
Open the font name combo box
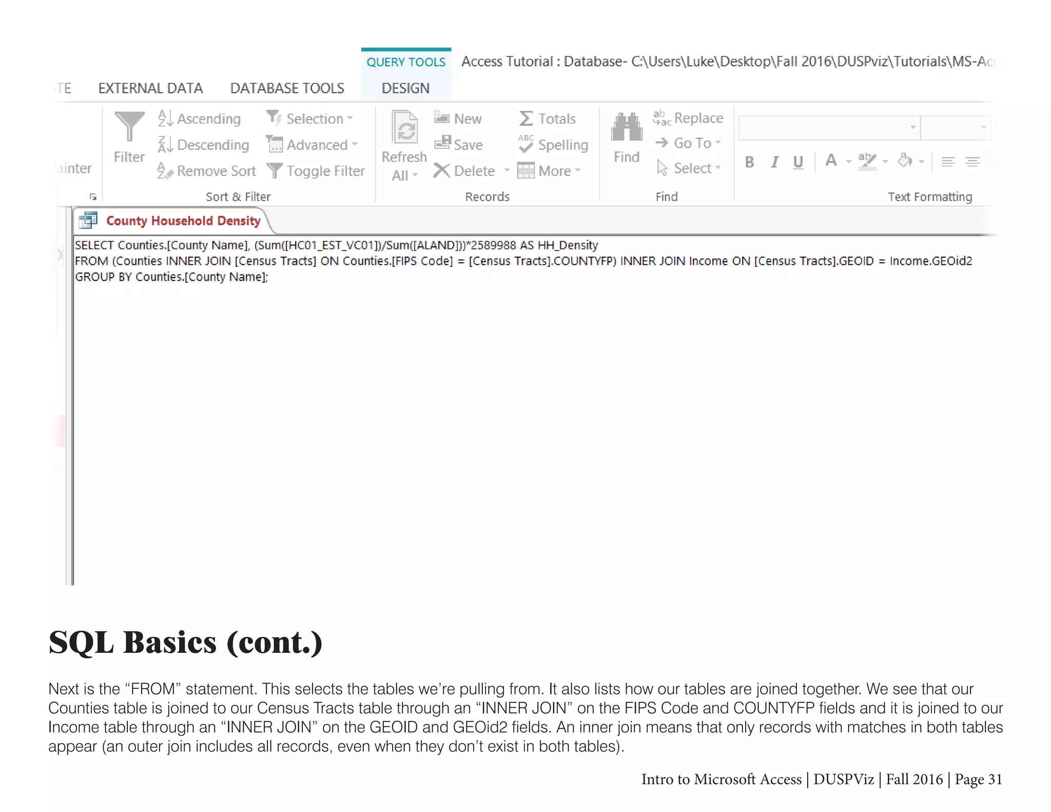click(x=829, y=127)
